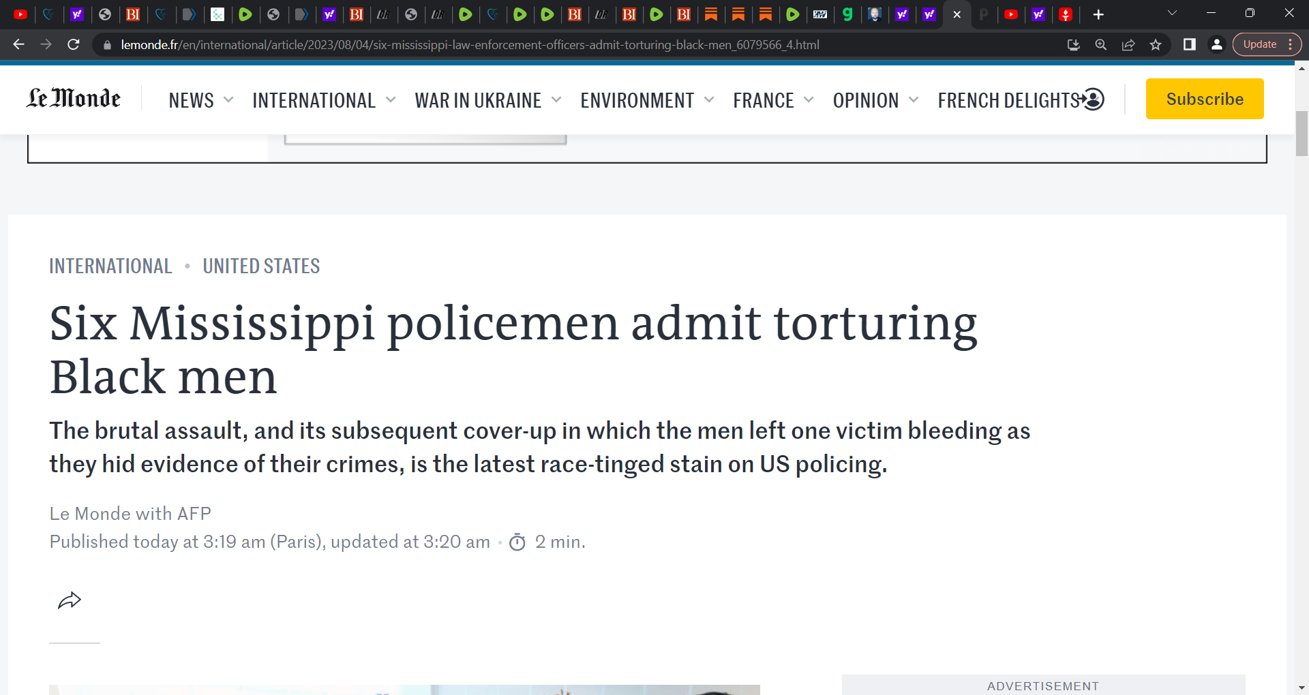Open Chrome's three-dot menu
1309x695 pixels.
[x=1291, y=44]
